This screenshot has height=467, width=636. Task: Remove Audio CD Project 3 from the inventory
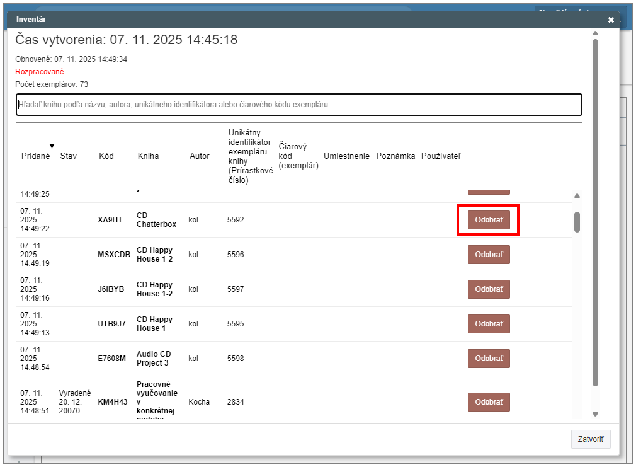[489, 359]
